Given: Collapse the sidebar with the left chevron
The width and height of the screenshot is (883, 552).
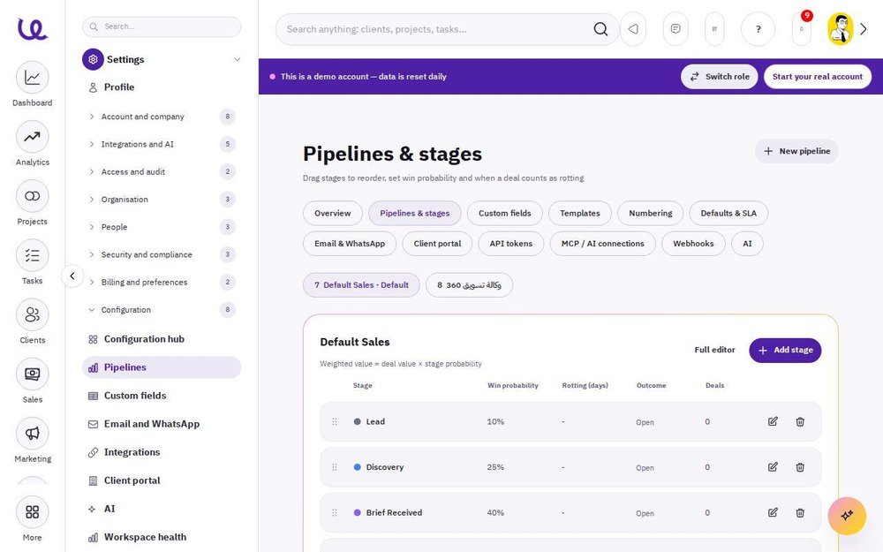Looking at the screenshot, I should coord(72,276).
